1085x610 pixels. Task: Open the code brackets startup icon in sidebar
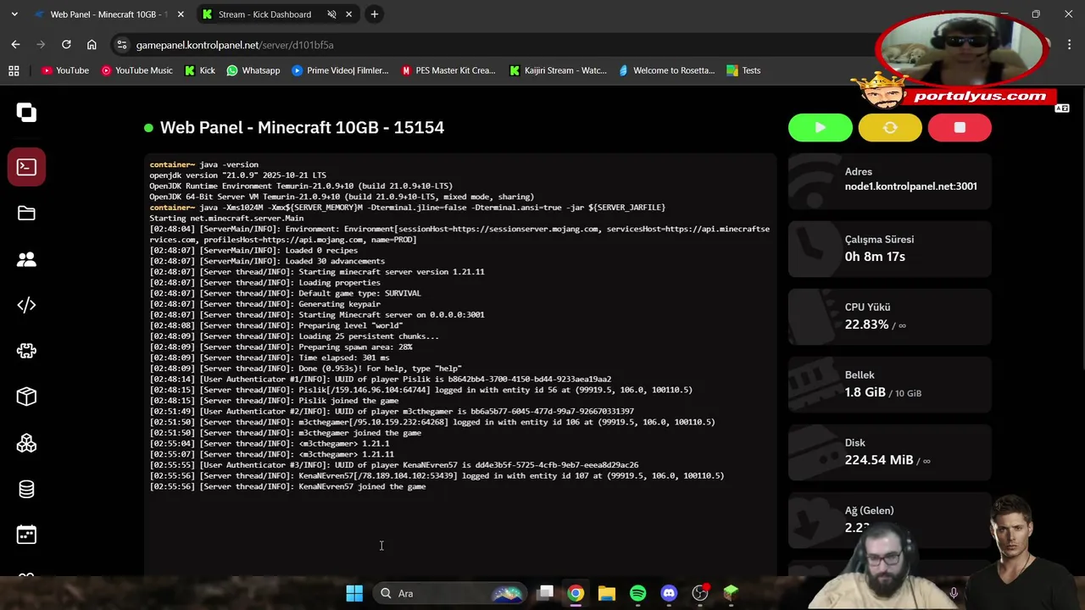[26, 305]
